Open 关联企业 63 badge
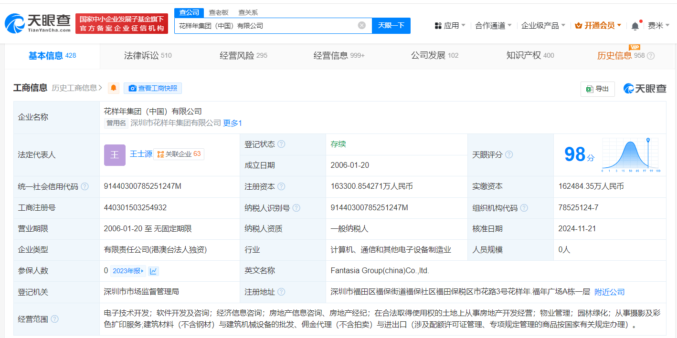The width and height of the screenshot is (677, 338). point(179,154)
